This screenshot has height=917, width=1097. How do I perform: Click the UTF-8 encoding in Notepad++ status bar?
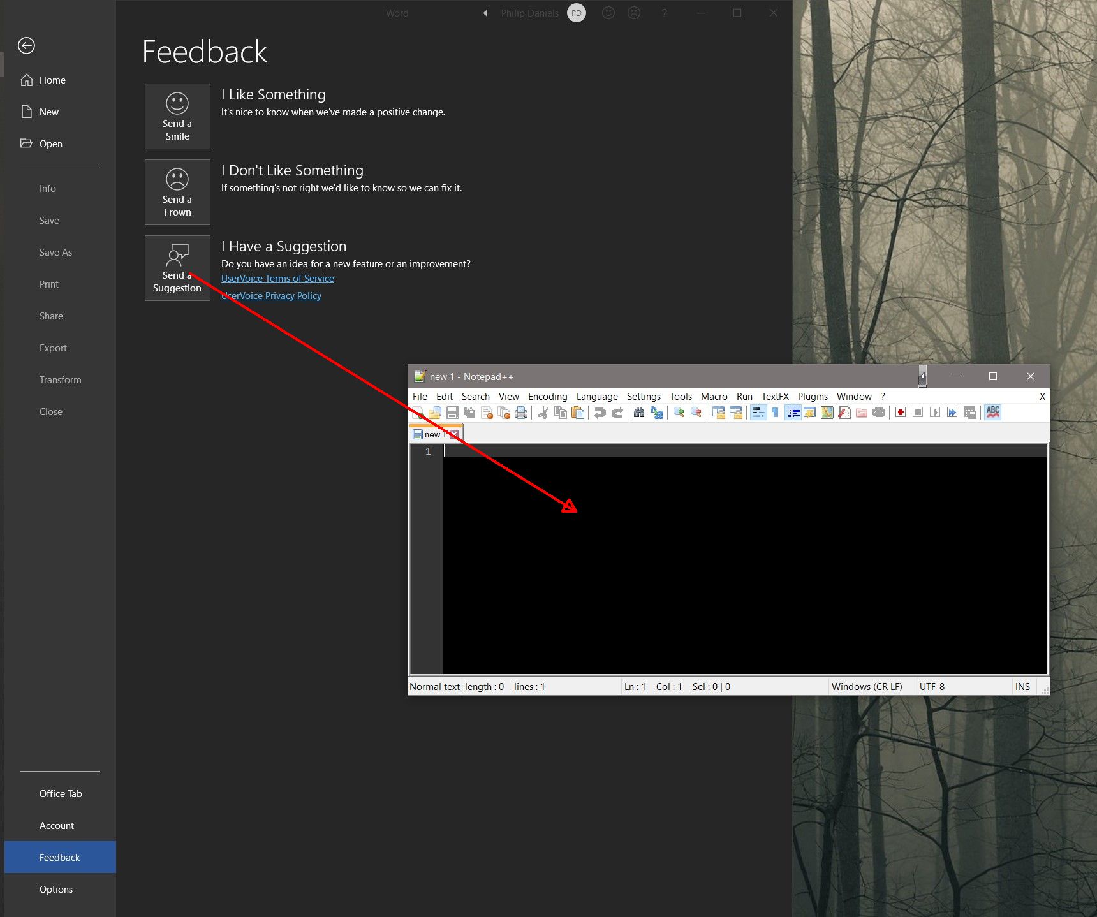[x=932, y=687]
